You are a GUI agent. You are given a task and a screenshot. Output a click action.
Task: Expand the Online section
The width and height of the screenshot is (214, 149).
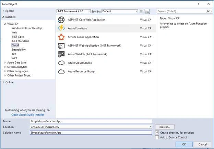coord(3,82)
